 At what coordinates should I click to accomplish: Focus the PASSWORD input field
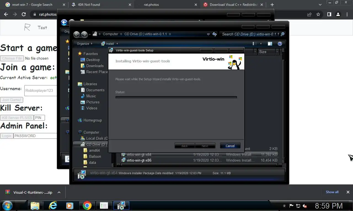click(35, 136)
